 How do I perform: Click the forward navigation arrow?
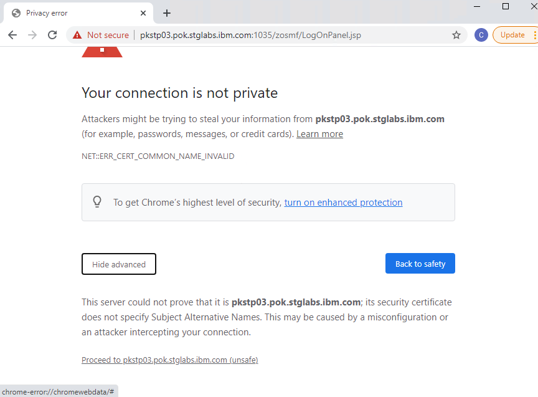(x=32, y=35)
